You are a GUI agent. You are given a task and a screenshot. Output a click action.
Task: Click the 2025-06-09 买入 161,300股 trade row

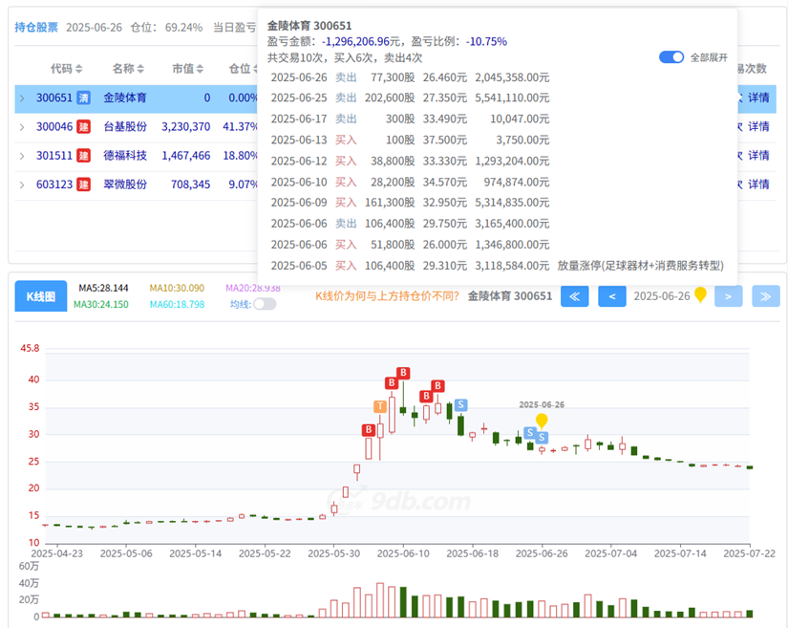point(410,203)
